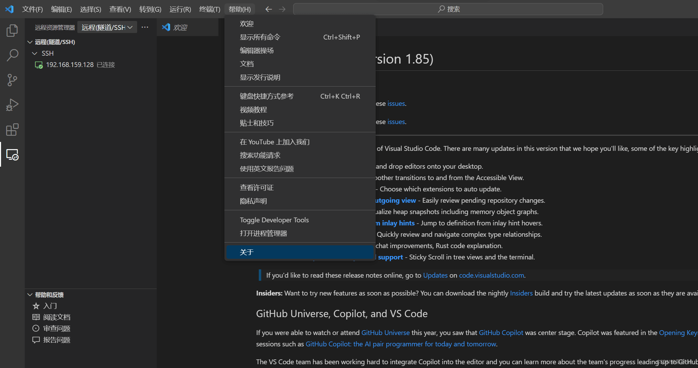Click the circle icon beside 审查问题
The height and width of the screenshot is (368, 698).
tap(36, 328)
